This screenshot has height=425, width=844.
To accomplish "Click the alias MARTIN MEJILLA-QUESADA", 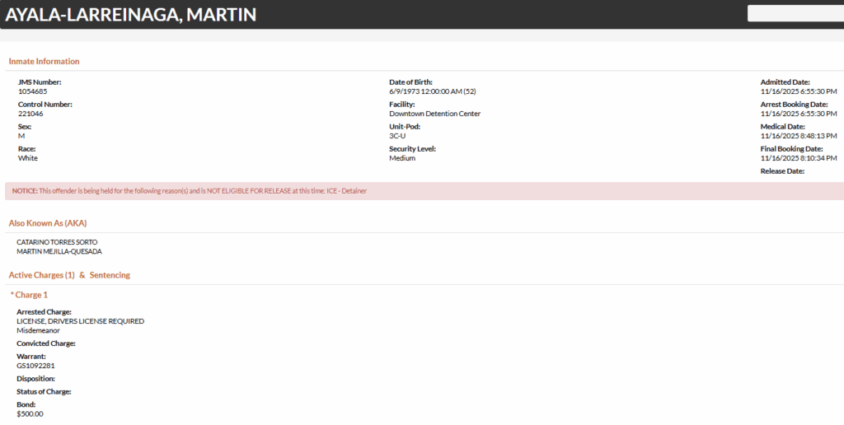I will pyautogui.click(x=59, y=251).
